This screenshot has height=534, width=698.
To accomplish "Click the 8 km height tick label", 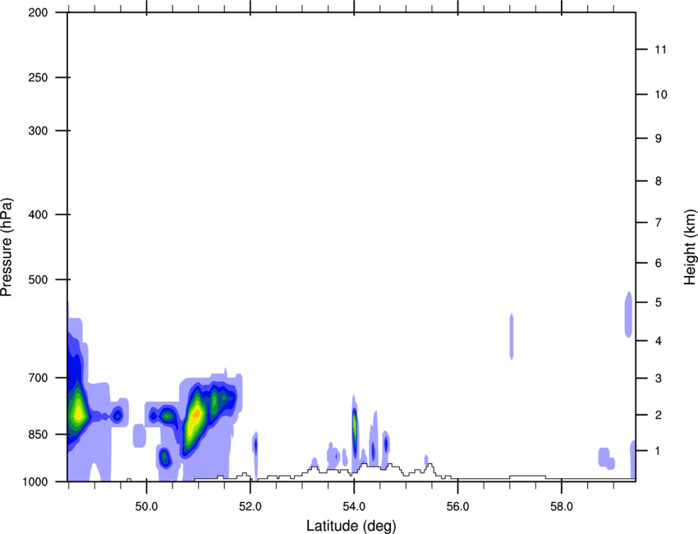I will (659, 181).
